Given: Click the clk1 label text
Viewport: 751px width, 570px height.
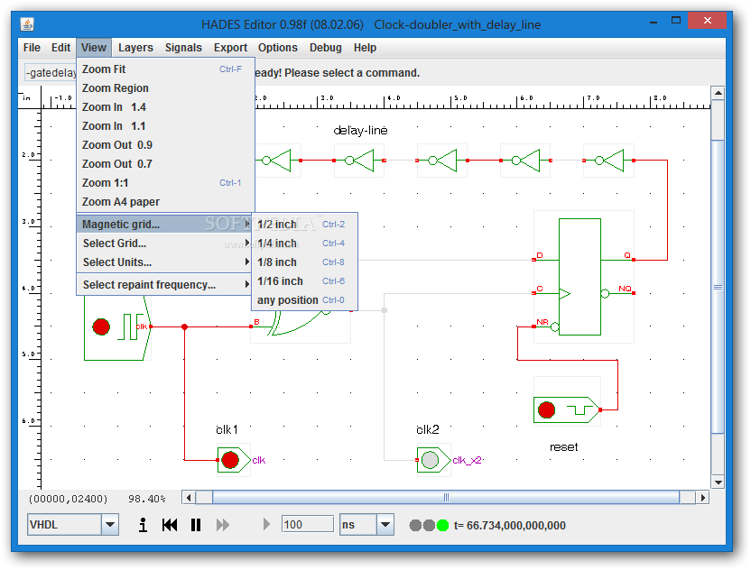Looking at the screenshot, I should coord(227,430).
